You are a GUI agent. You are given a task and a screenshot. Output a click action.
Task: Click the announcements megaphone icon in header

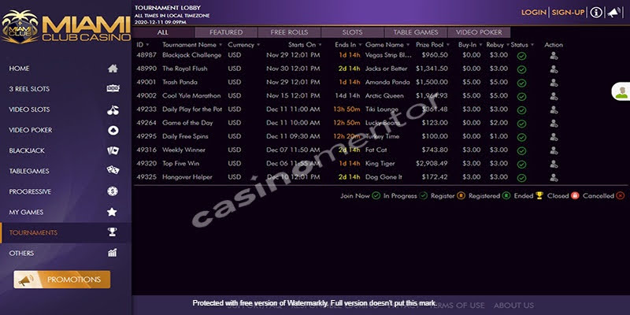[614, 13]
